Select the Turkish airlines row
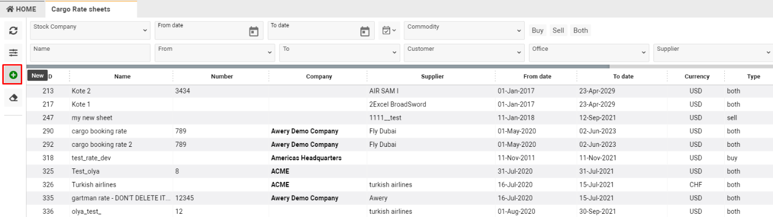Screen dimensions: 773x217 pyautogui.click(x=94, y=185)
